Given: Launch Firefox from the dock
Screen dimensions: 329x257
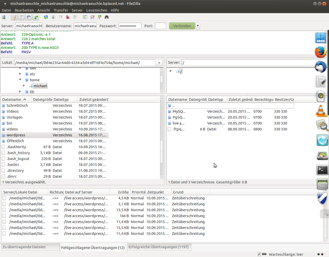Looking at the screenshot, I should click(321, 52).
